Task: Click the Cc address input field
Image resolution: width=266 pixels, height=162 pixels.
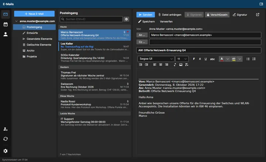Action: tap(205, 42)
